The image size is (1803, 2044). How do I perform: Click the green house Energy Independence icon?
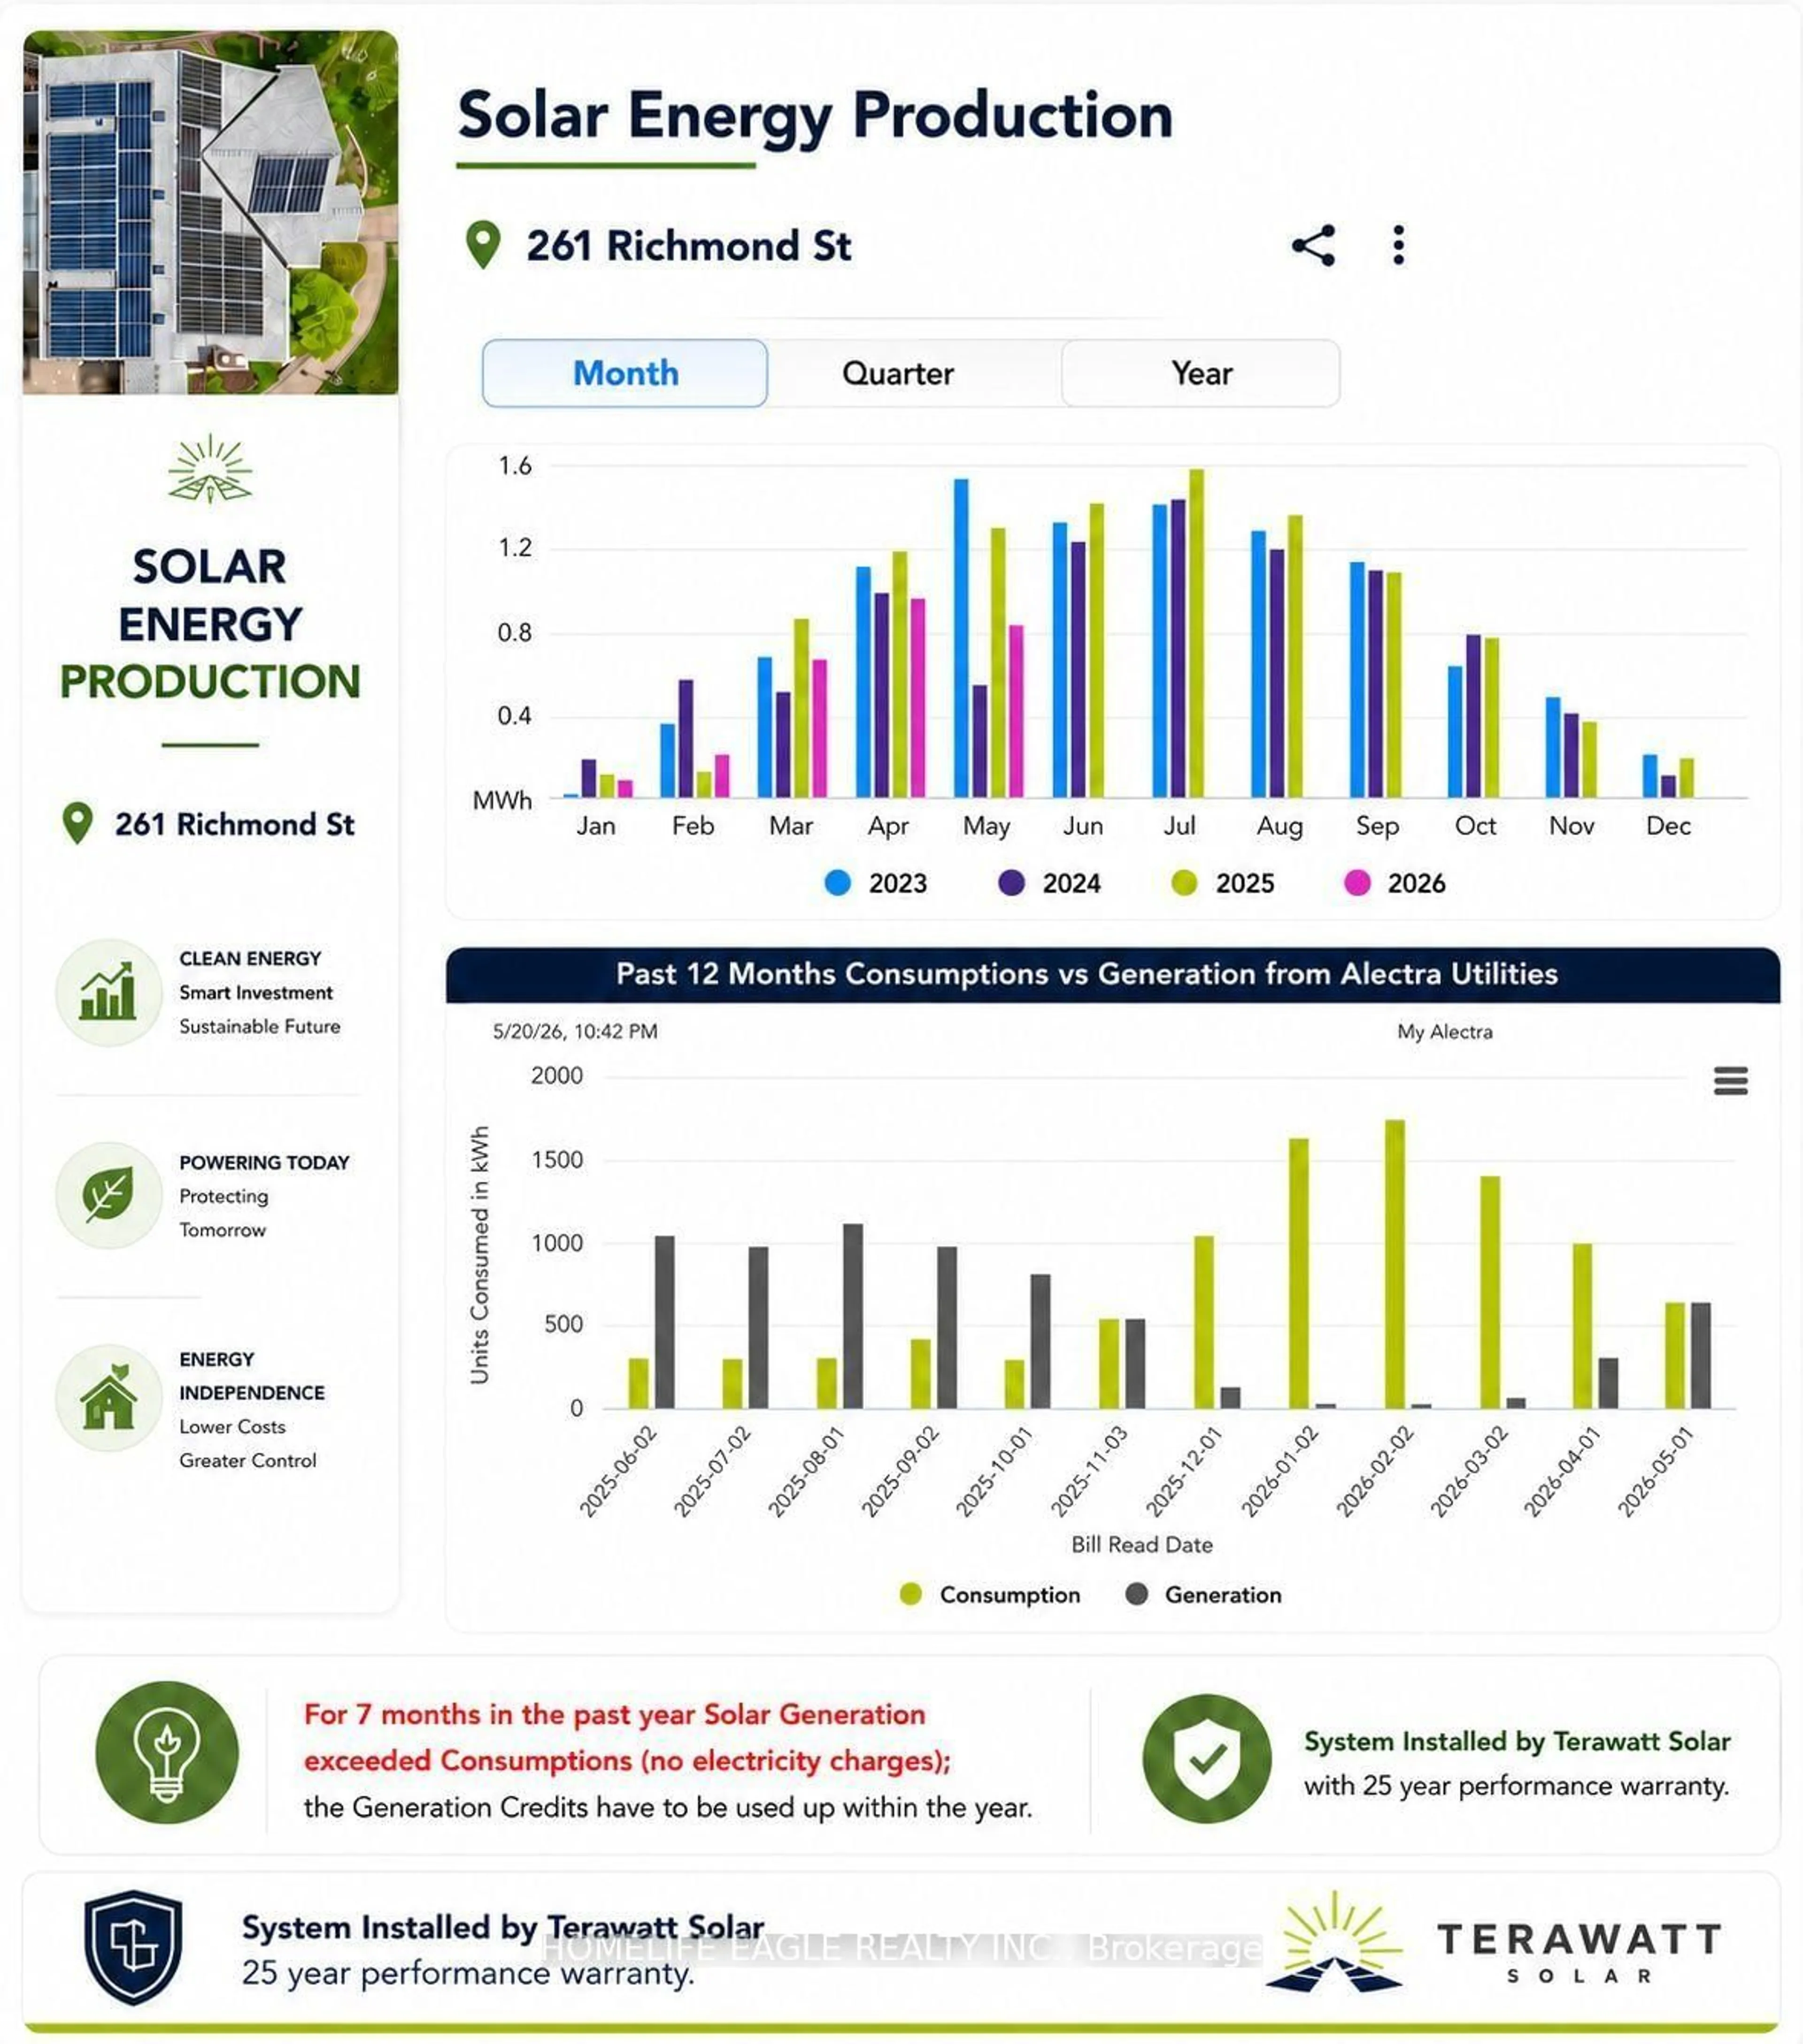point(108,1397)
